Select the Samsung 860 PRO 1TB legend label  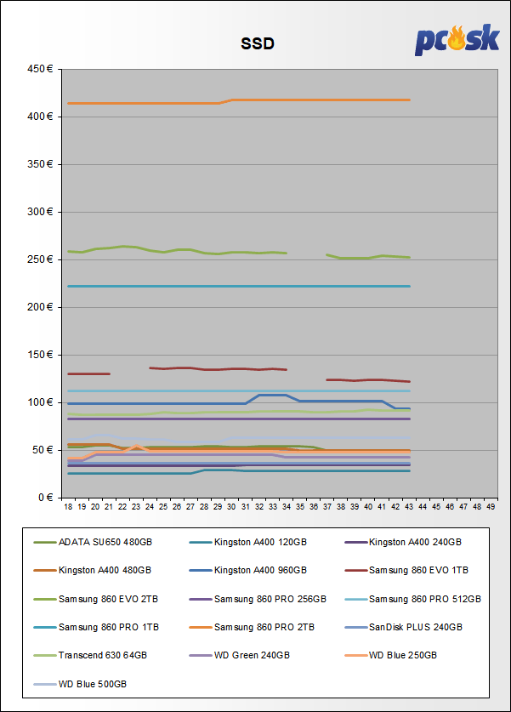click(109, 628)
